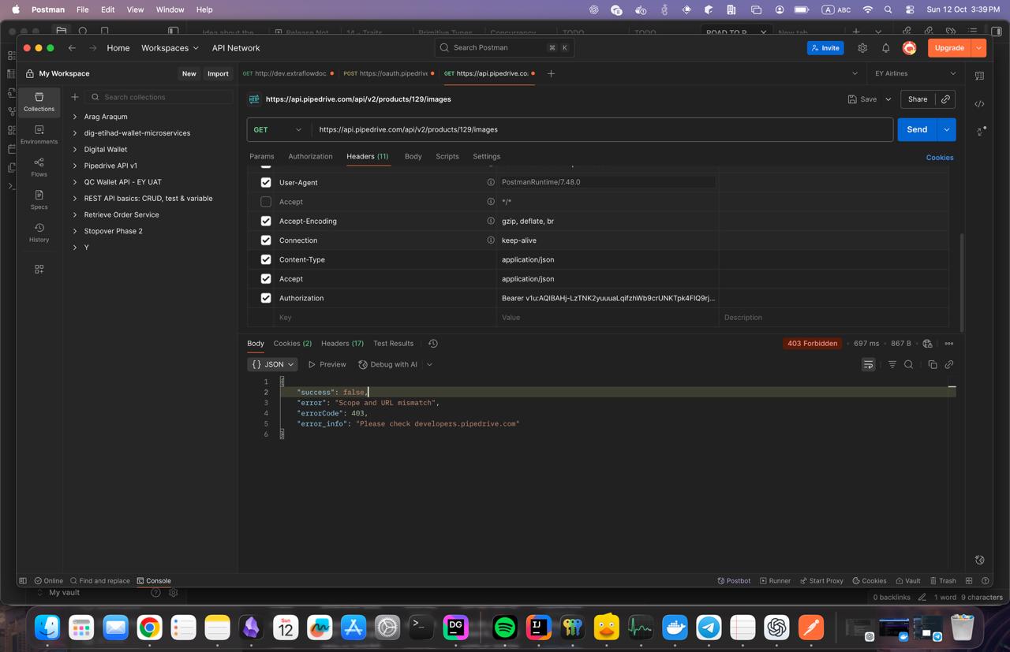Click the Cookies link near Send
The image size is (1010, 652).
(939, 157)
